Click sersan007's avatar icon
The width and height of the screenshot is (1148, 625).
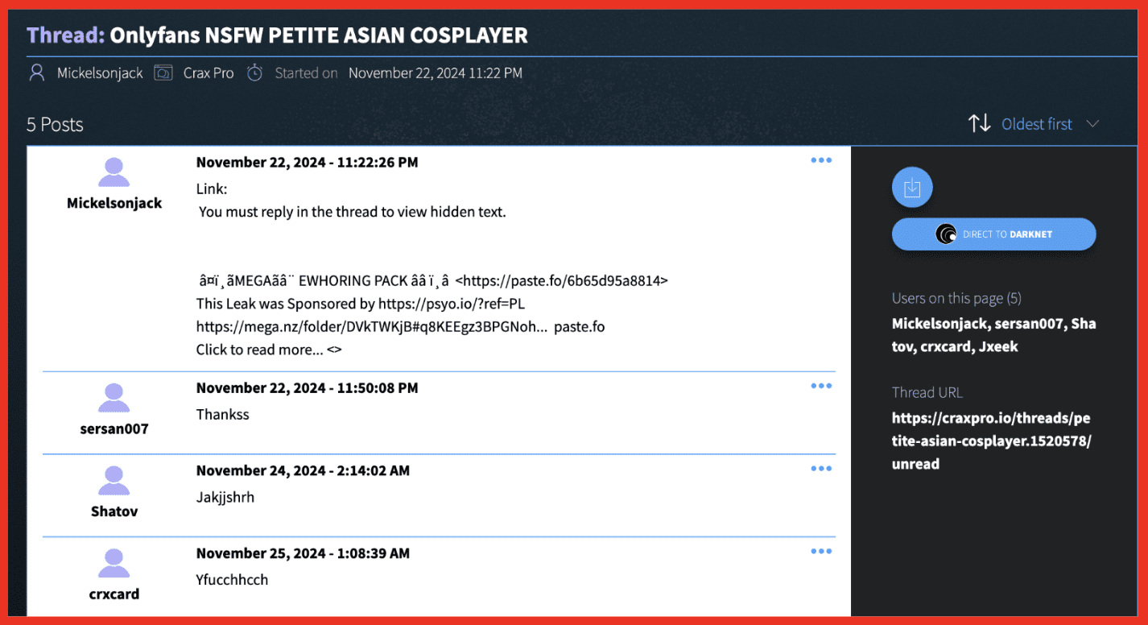(x=114, y=399)
